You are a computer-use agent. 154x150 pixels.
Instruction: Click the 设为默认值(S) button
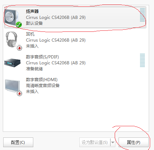95,142
